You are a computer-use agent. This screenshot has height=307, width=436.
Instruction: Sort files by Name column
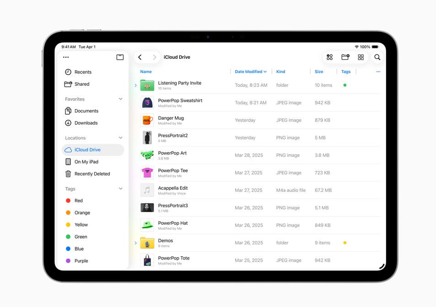[146, 72]
